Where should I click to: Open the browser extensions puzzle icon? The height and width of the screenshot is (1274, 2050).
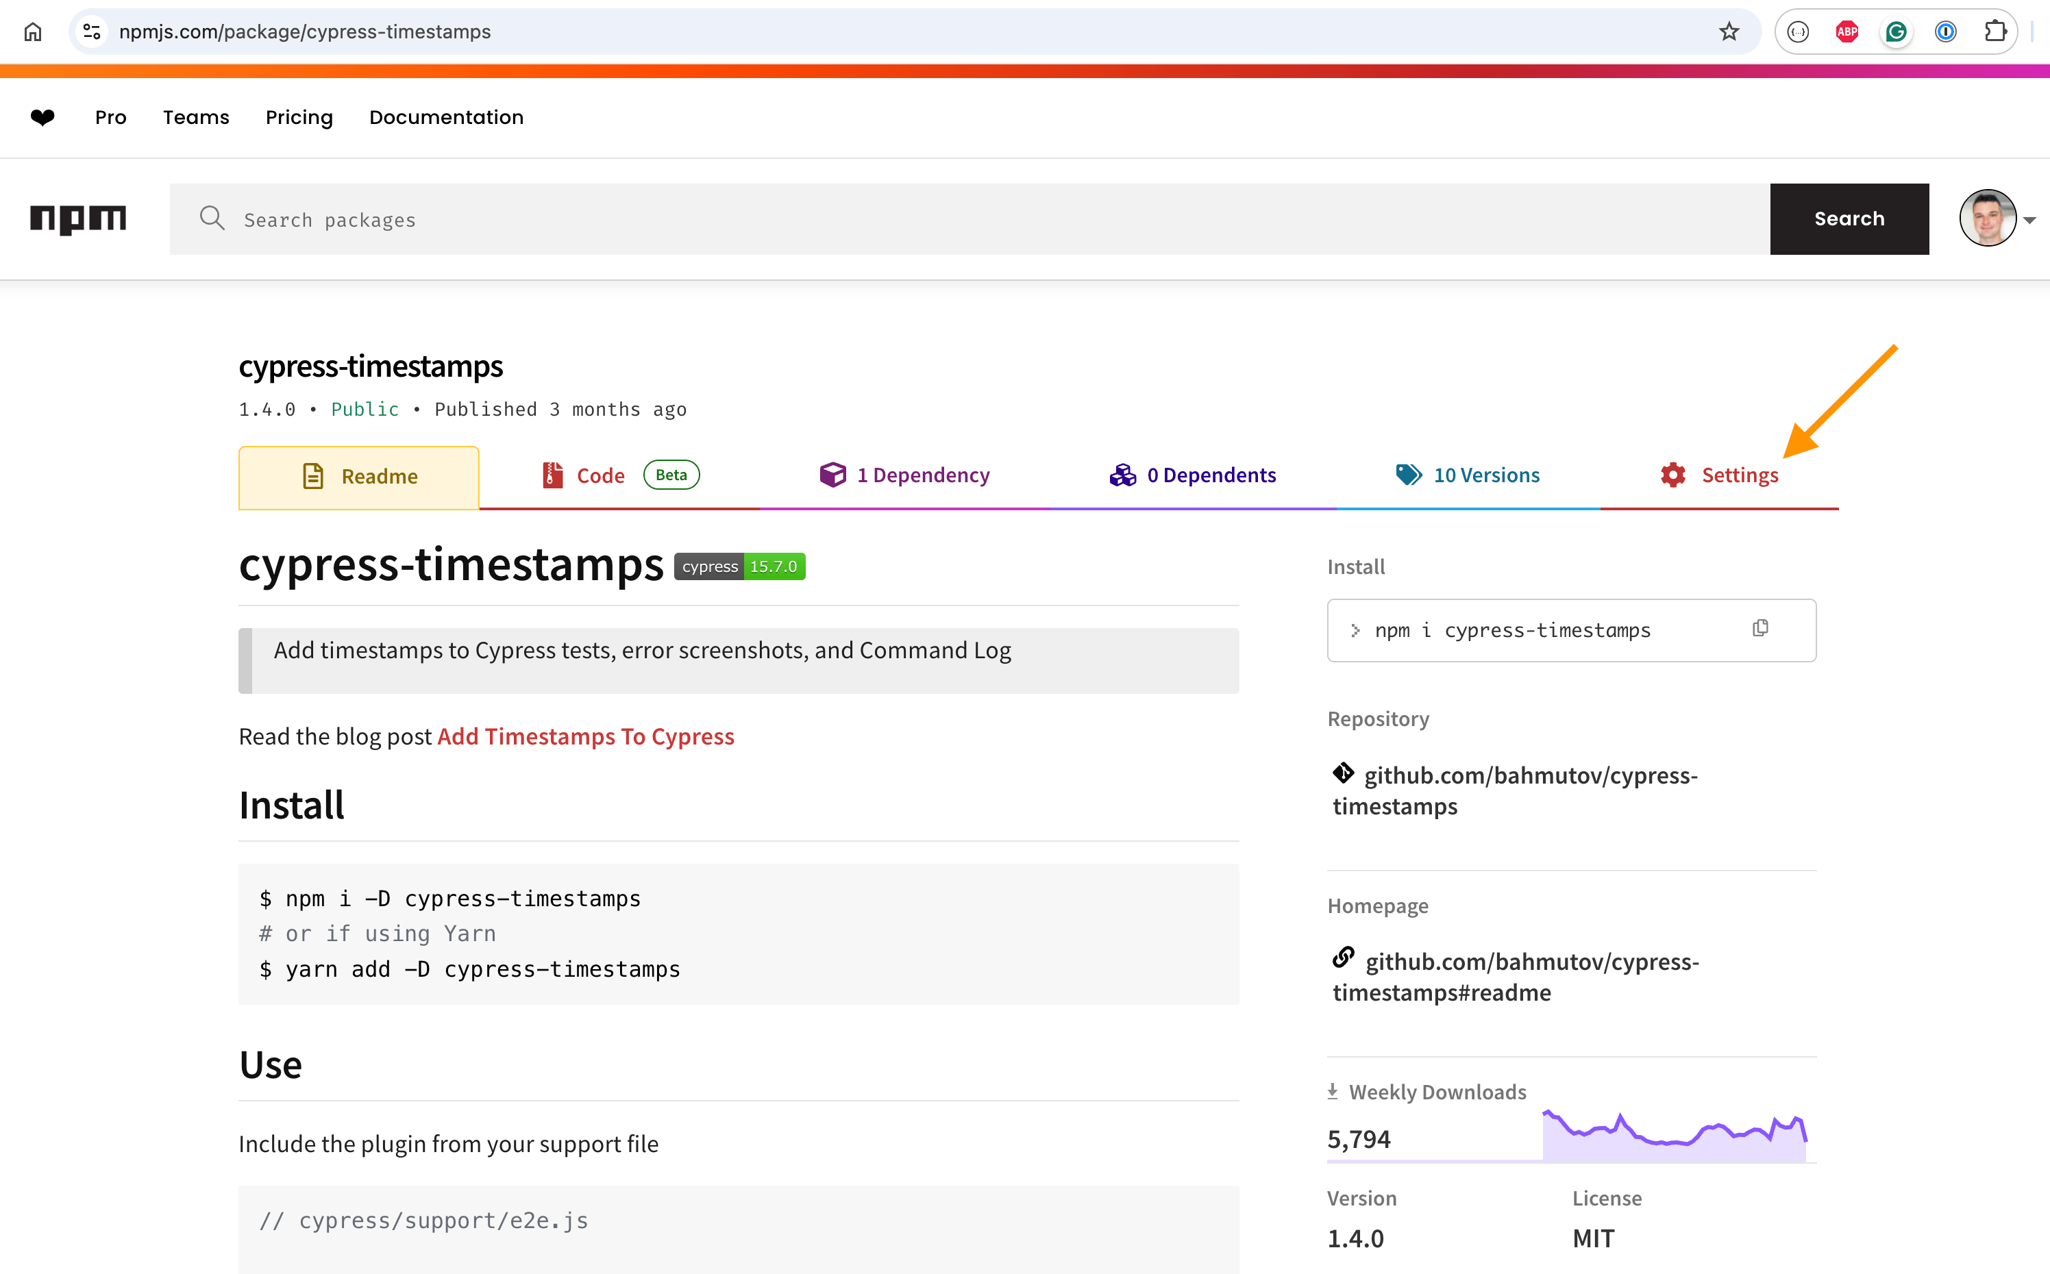click(1995, 32)
